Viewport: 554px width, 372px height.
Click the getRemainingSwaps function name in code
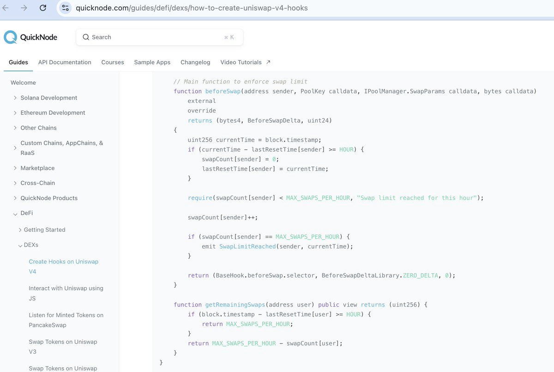pos(235,305)
